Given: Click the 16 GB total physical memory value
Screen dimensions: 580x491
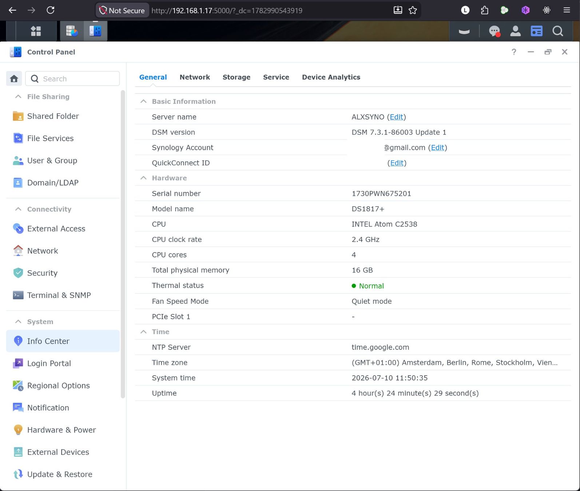Looking at the screenshot, I should (x=362, y=270).
